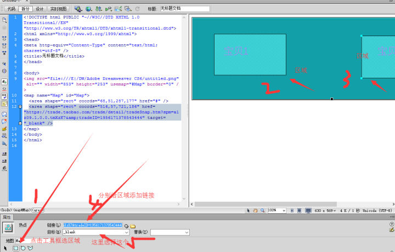The height and width of the screenshot is (252, 395).
Task: Select the hand tool in status bar
Action: click(255, 210)
